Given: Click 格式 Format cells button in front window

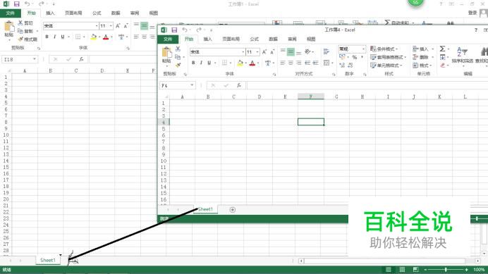Looking at the screenshot, I should click(422, 66).
